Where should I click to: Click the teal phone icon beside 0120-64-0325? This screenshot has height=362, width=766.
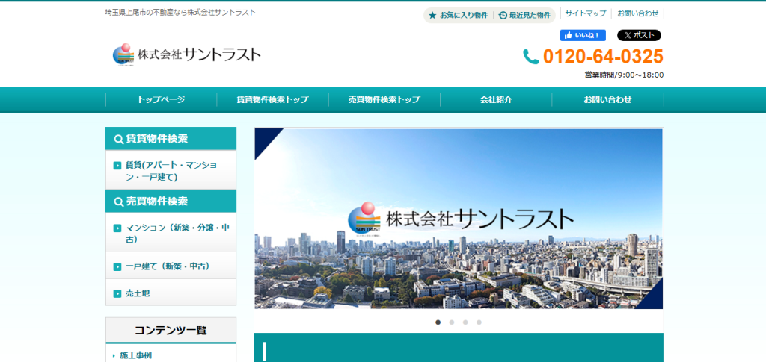(x=531, y=57)
